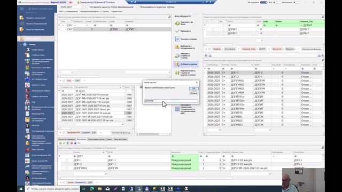342x192 pixels.
Task: Click Проверить checkmark action
Action: [x=183, y=31]
